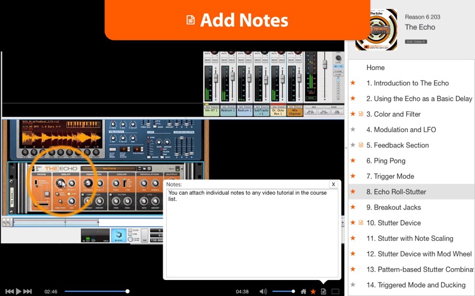This screenshot has height=296, width=475.
Task: Toggle star for Pattern-based Stutter lesson
Action: click(353, 269)
